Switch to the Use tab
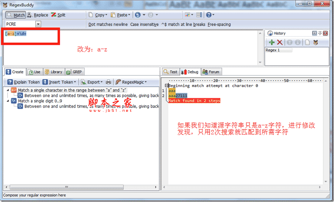 pos(35,72)
